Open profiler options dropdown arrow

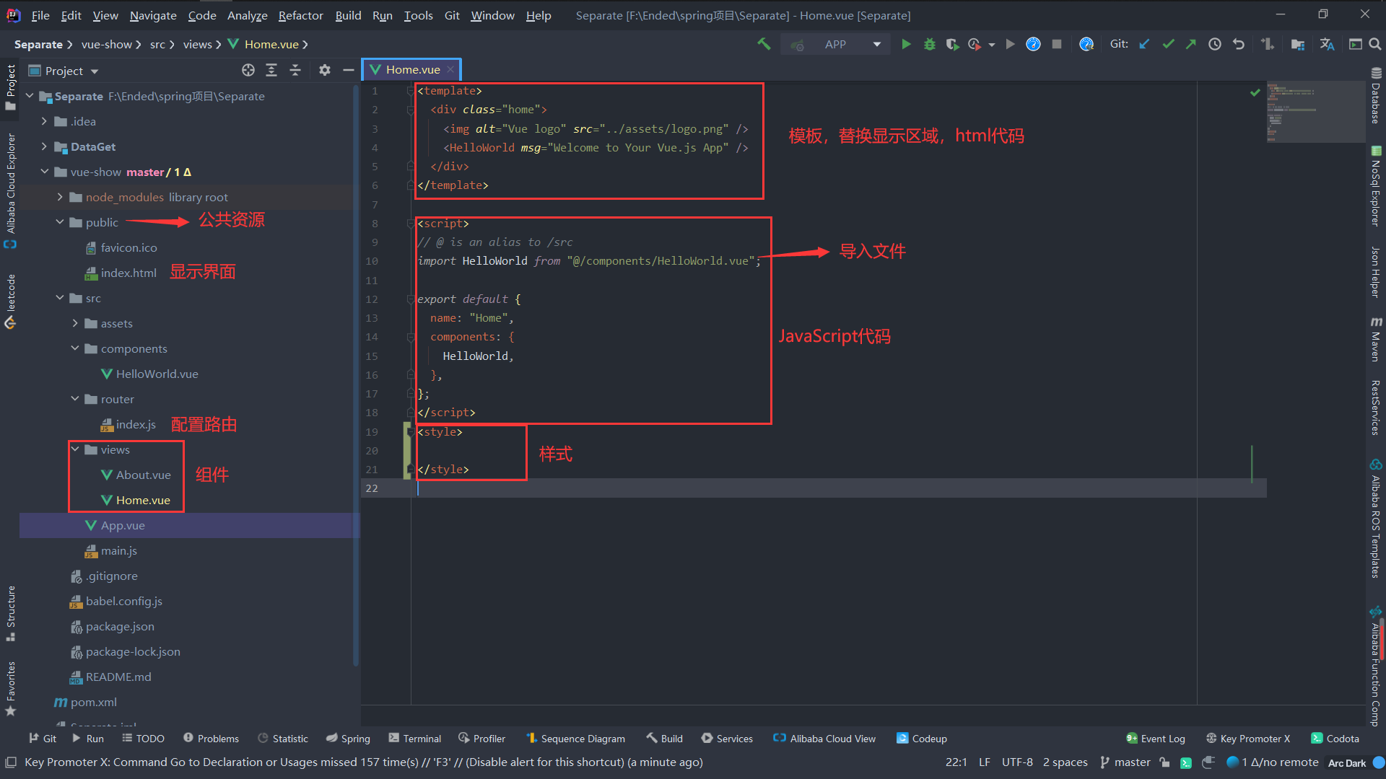coord(992,45)
